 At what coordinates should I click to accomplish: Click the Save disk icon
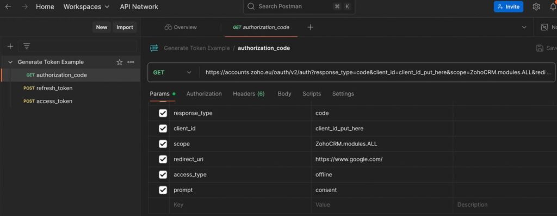click(540, 48)
